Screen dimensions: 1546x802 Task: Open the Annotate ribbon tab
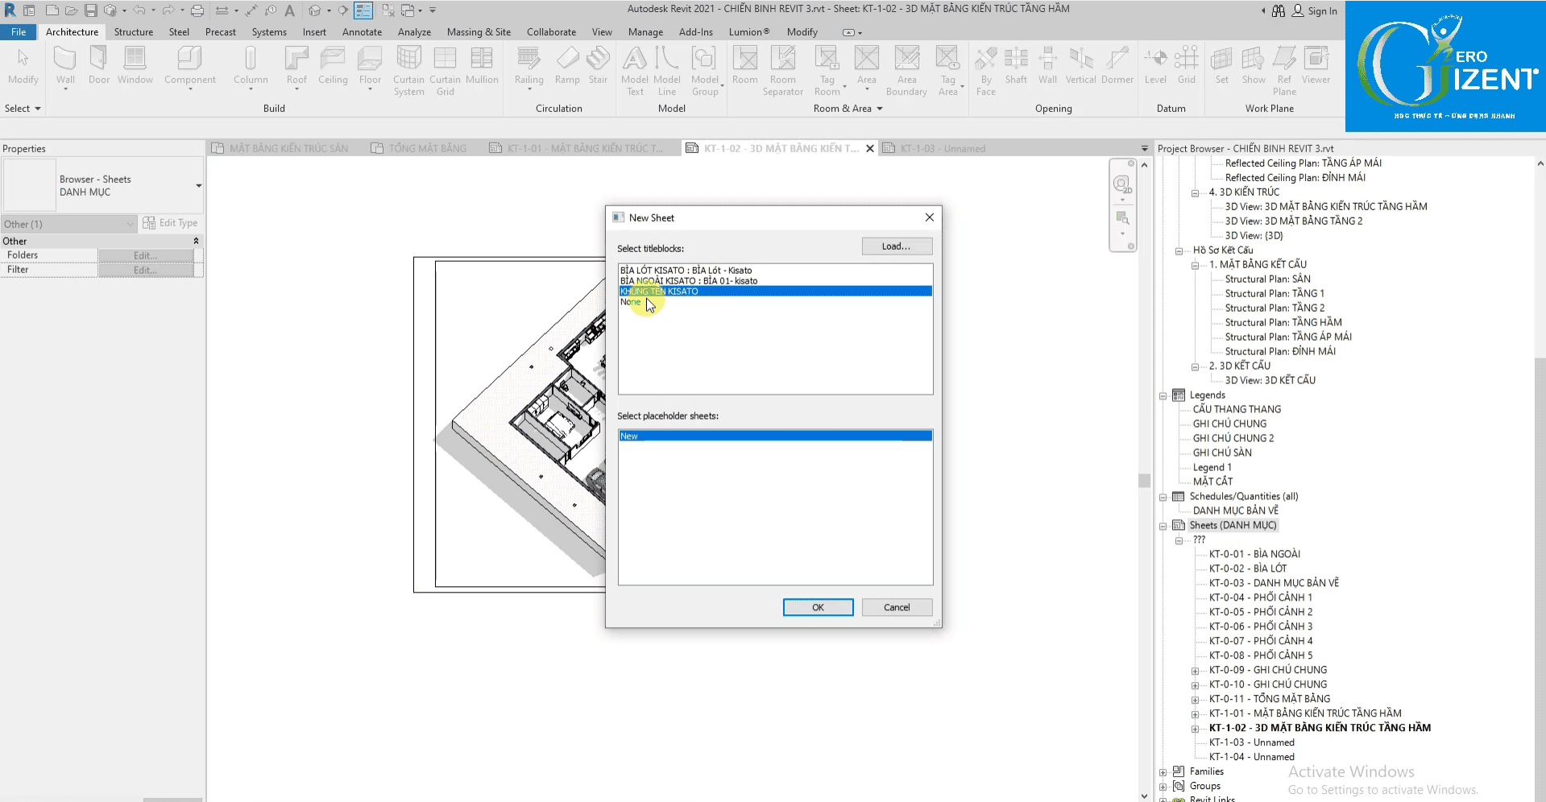[x=362, y=32]
